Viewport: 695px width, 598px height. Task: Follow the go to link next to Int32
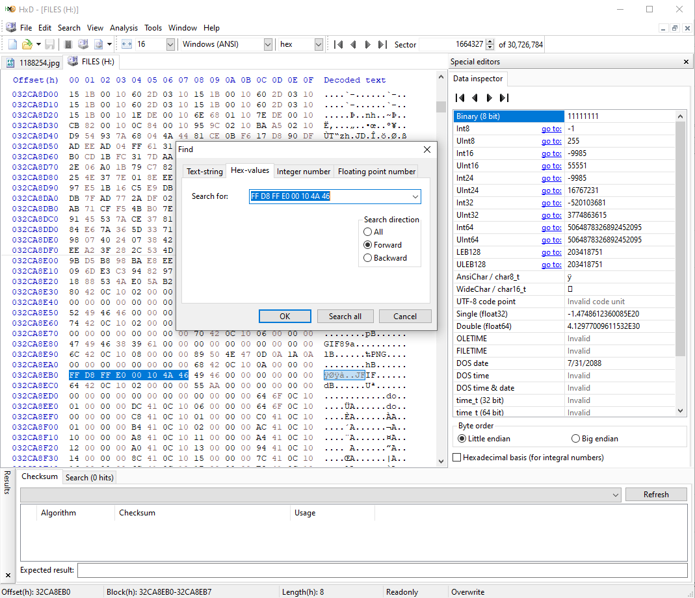click(551, 202)
